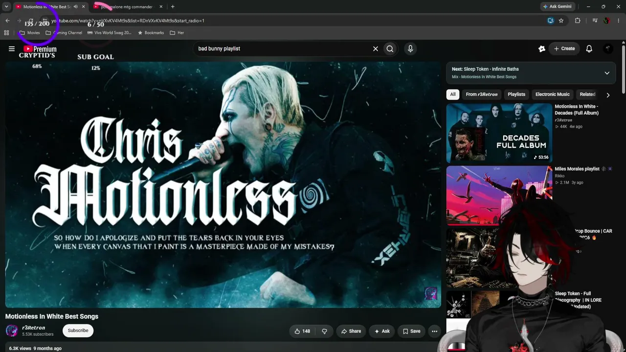
Task: Close the post malone mtg commander tab
Action: pos(161,7)
